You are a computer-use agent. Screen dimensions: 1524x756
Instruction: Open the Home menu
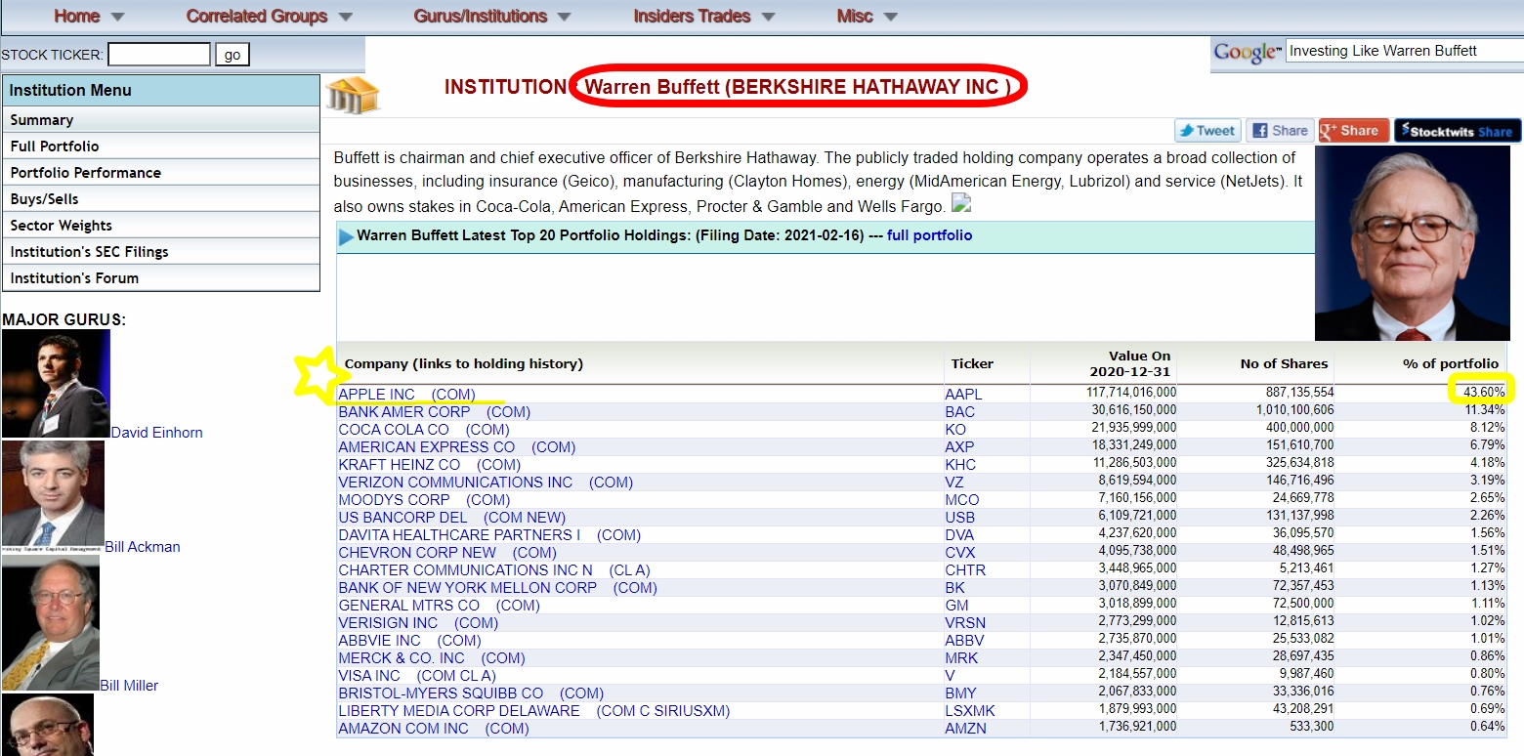pos(89,16)
